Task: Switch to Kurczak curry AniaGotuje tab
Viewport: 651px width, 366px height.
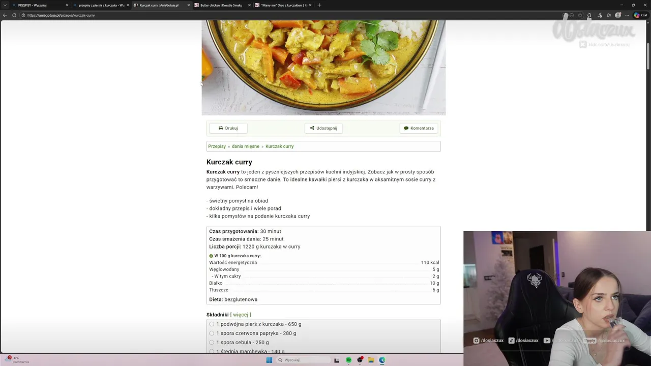Action: coord(162,5)
